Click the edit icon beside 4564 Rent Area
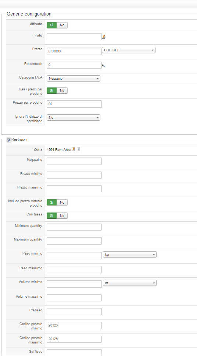Viewport: 197px width, 356px height. (74, 149)
